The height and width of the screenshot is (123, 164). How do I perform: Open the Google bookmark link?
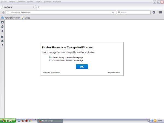26,18
